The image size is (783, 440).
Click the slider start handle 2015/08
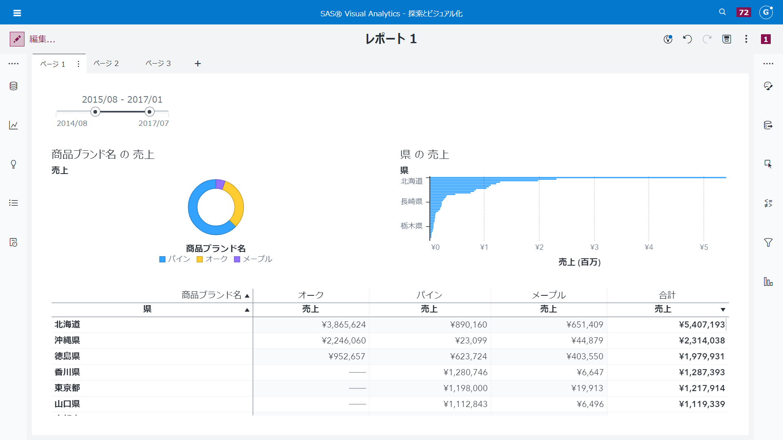pyautogui.click(x=95, y=112)
